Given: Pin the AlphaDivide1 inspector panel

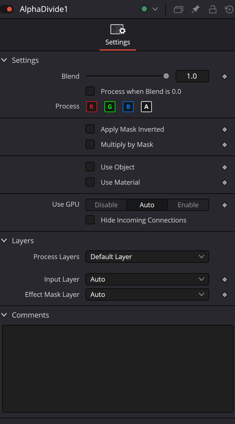Looking at the screenshot, I should point(195,9).
